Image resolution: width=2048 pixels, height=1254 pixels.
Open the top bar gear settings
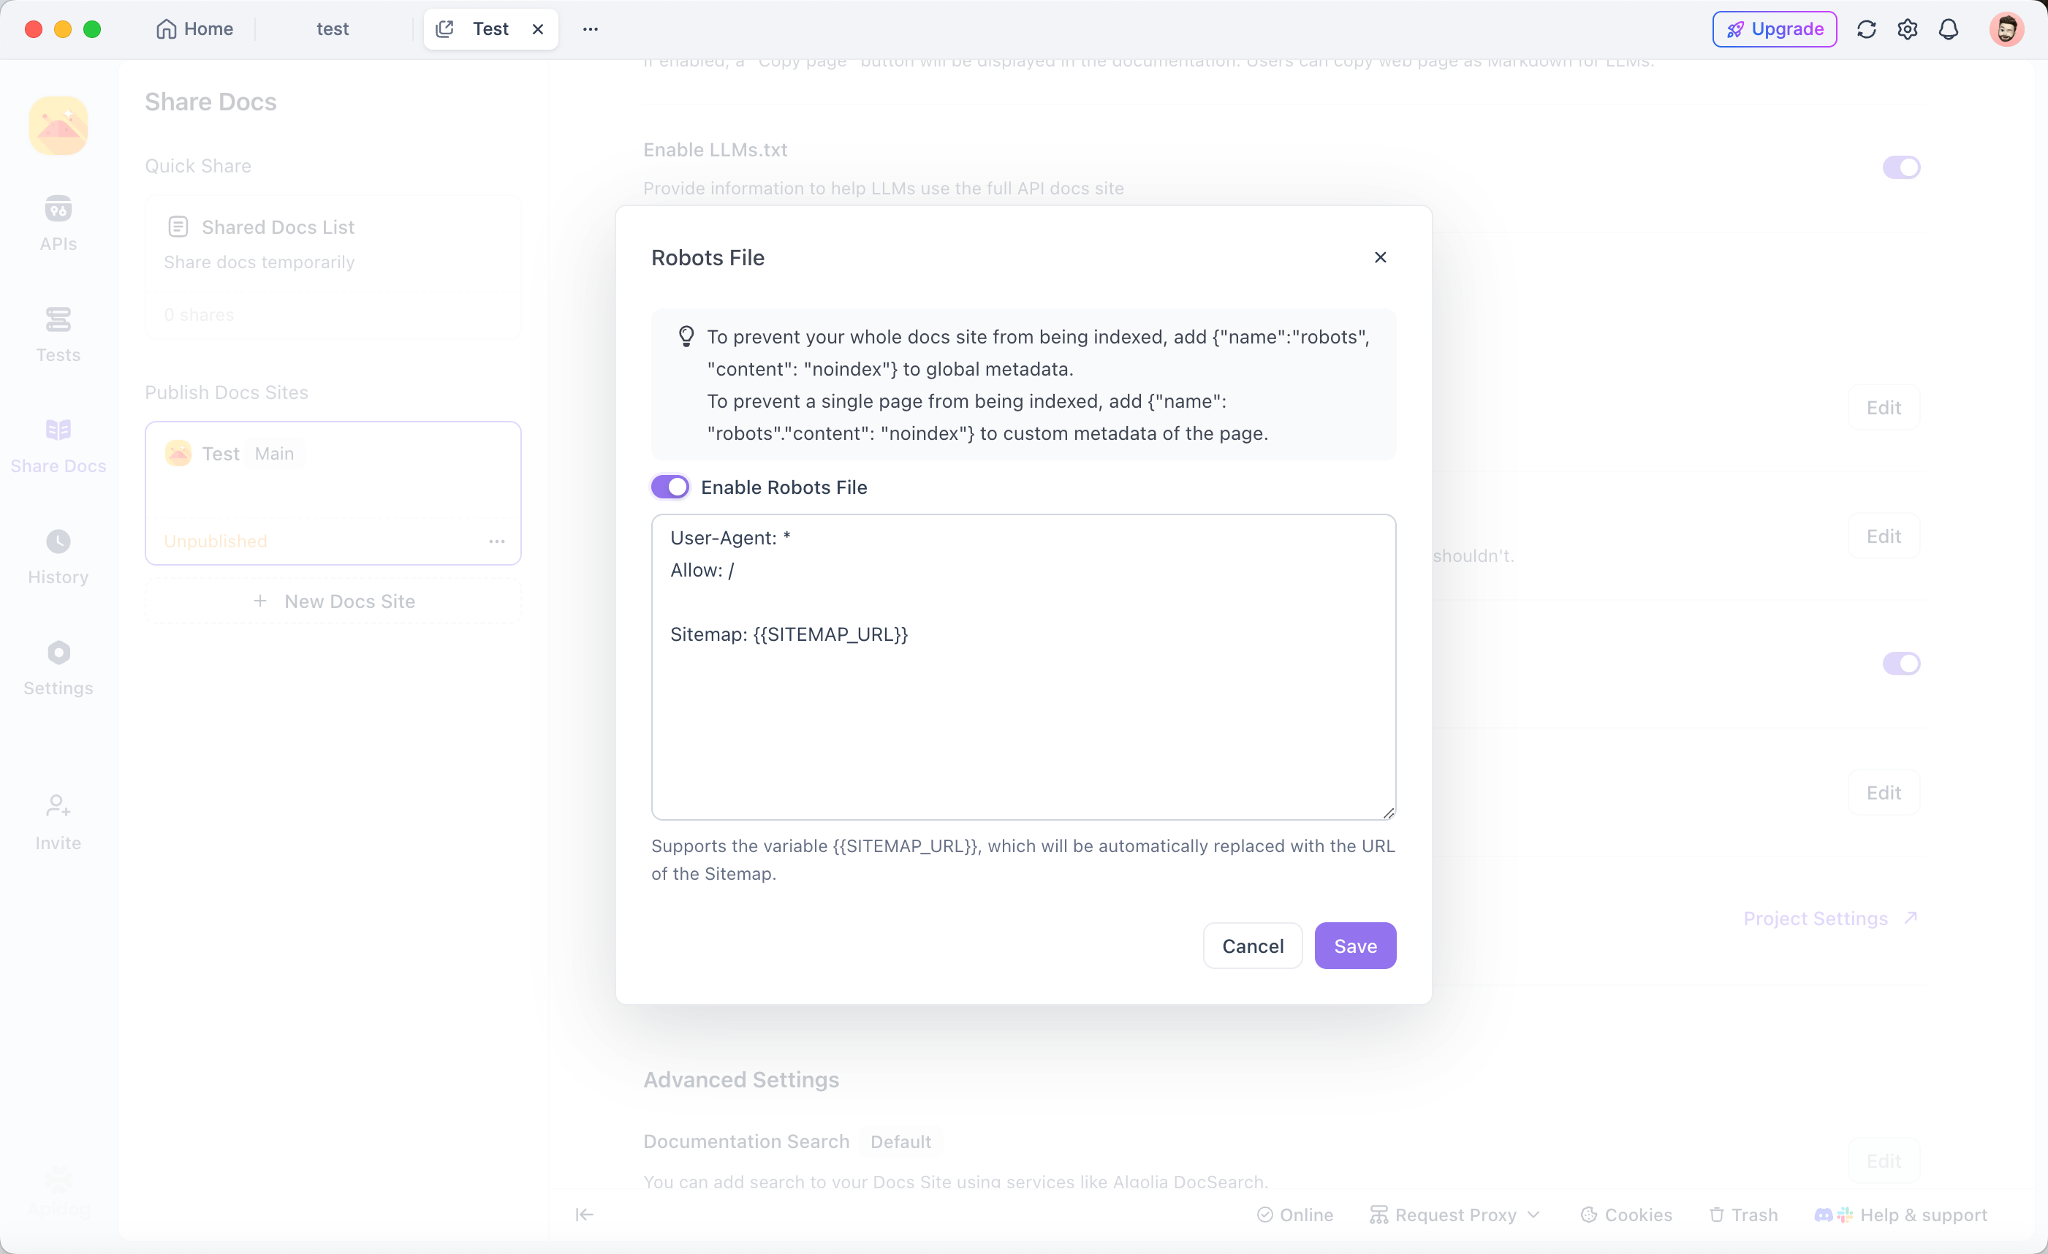(x=1908, y=29)
